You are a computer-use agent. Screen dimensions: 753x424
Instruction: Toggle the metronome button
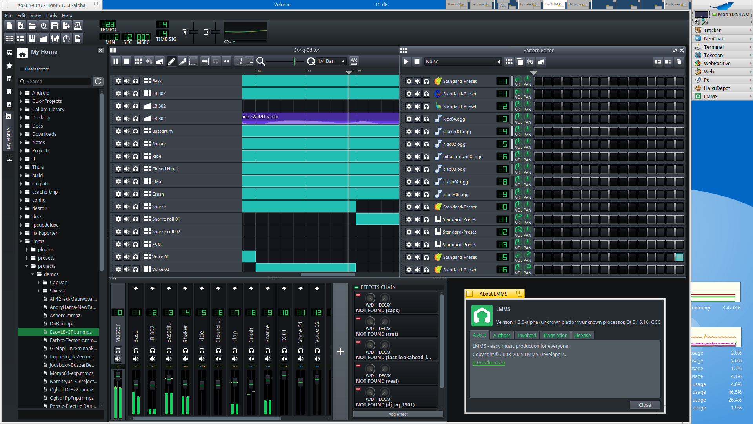click(78, 26)
